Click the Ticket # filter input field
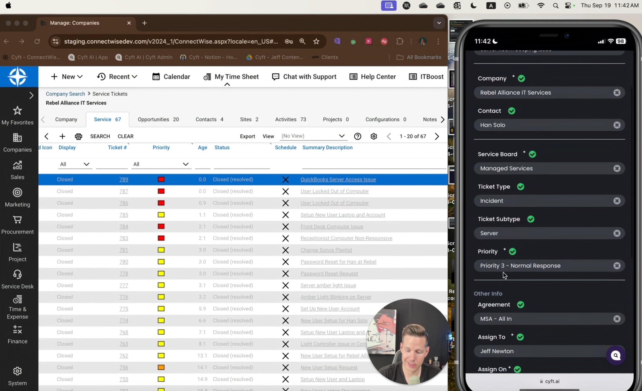 tap(112, 164)
